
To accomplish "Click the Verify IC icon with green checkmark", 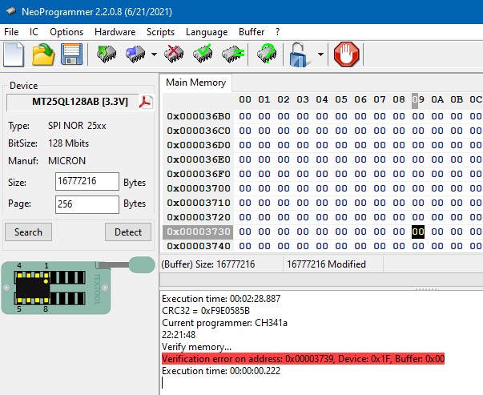I will click(x=203, y=54).
